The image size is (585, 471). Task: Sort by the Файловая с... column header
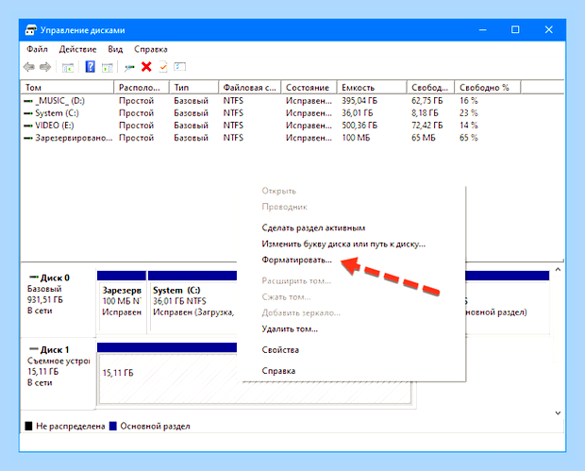[x=250, y=88]
